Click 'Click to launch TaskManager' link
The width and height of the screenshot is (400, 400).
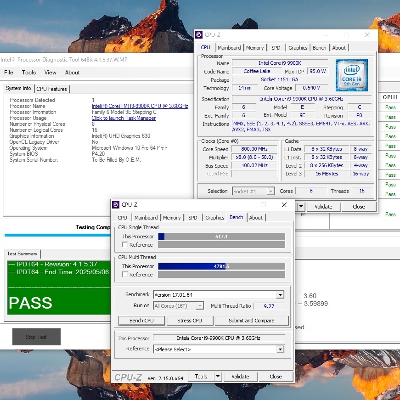tap(124, 118)
